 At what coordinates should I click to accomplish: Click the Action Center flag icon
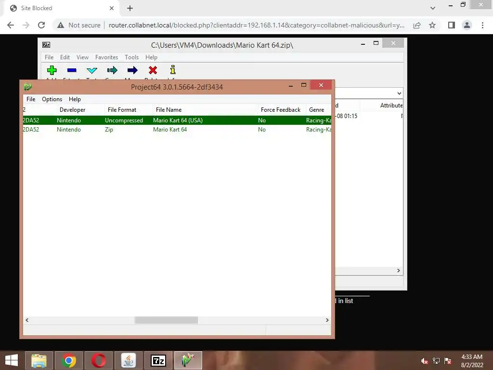(448, 361)
